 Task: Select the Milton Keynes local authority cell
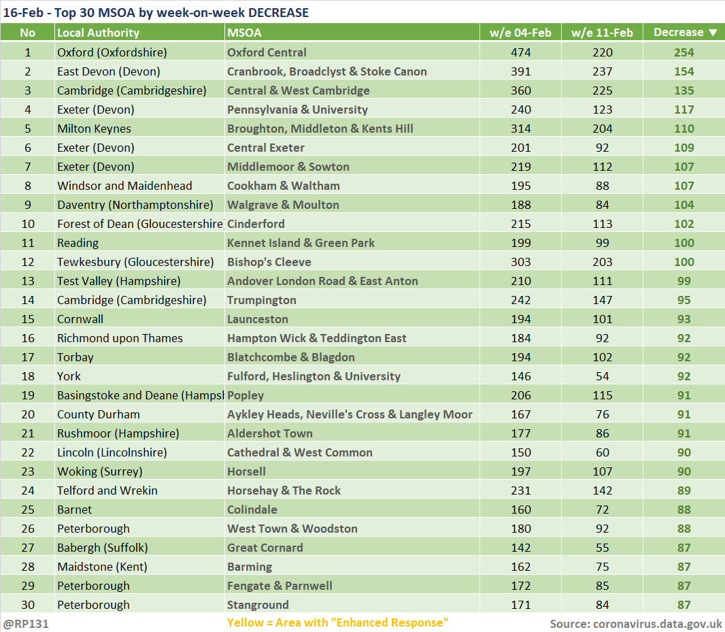[x=94, y=129]
